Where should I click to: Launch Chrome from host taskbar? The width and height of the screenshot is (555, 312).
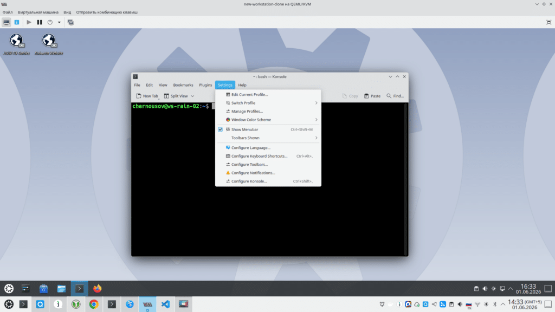coord(94,304)
